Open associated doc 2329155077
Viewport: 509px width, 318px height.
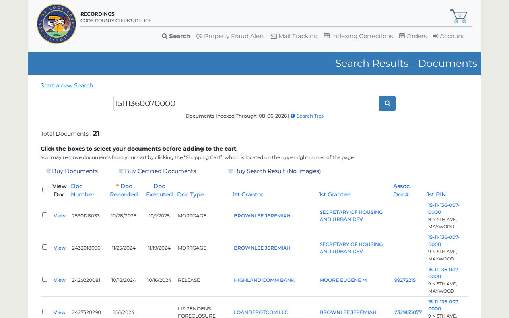coord(408,312)
